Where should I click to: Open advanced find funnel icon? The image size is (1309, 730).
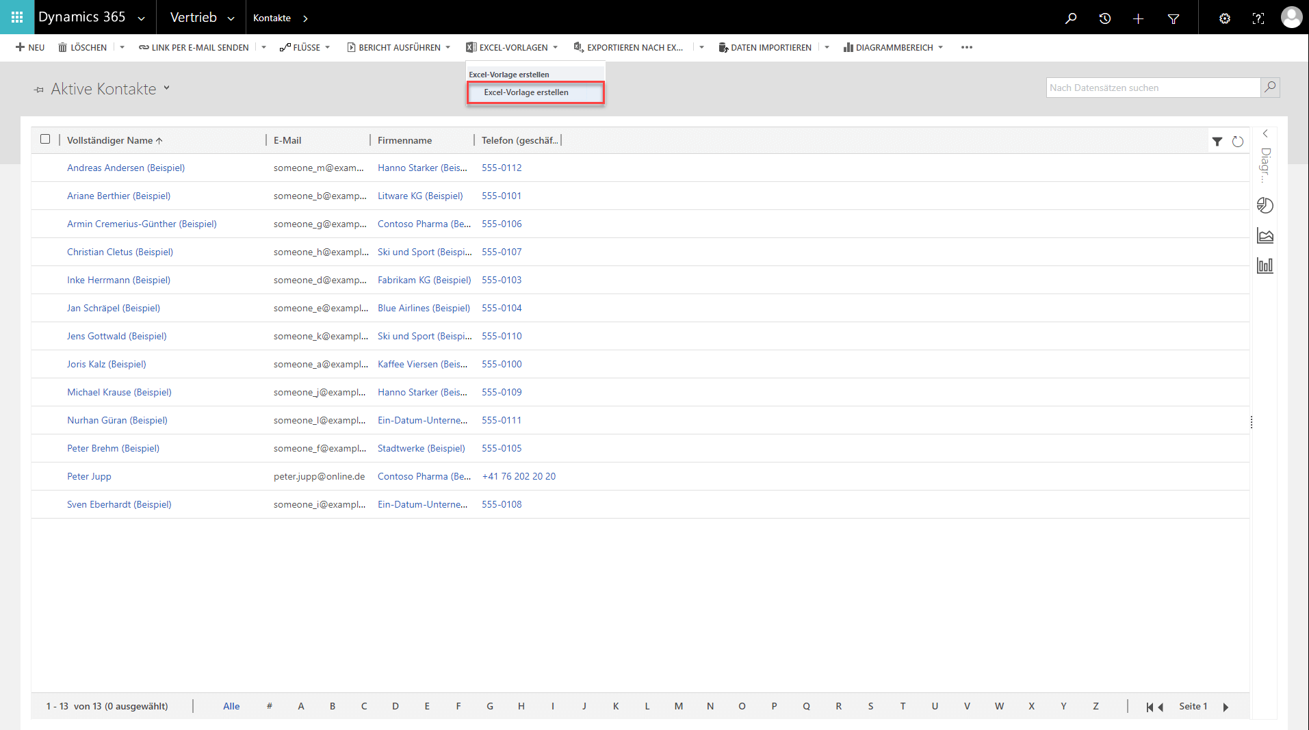tap(1174, 18)
